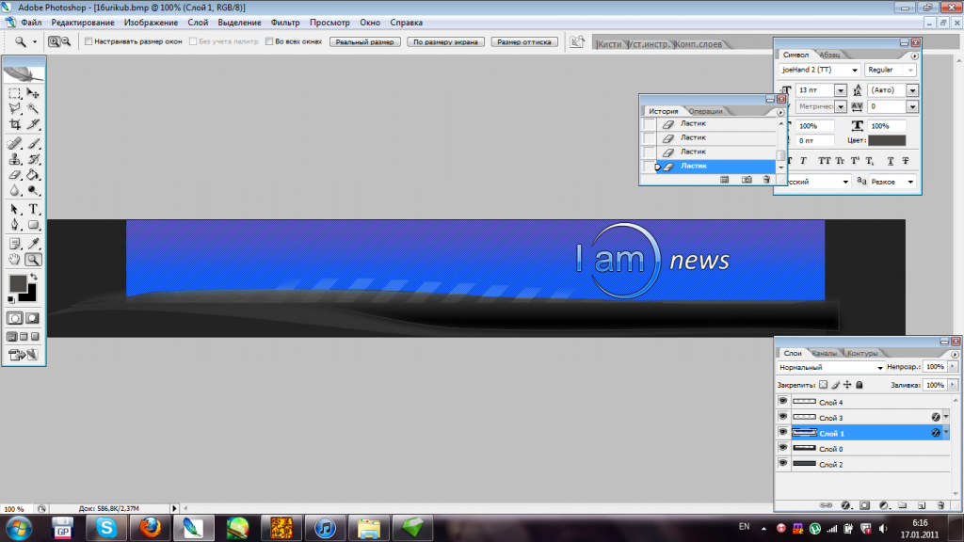The width and height of the screenshot is (964, 542).
Task: Select the Eyedropper tool
Action: point(33,244)
